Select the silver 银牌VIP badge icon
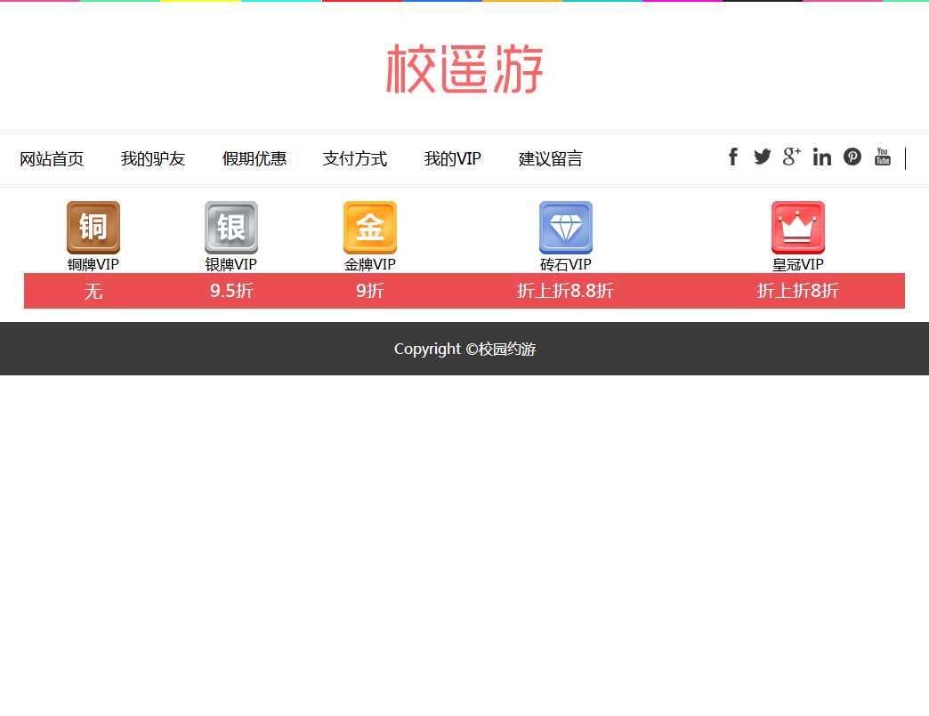This screenshot has height=716, width=929. point(231,228)
